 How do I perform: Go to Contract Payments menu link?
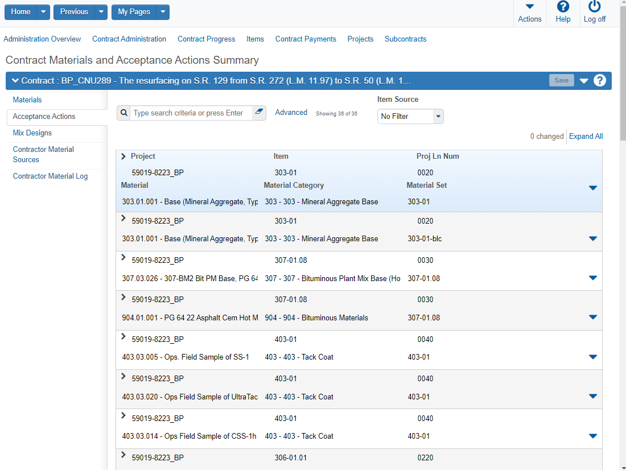click(306, 39)
